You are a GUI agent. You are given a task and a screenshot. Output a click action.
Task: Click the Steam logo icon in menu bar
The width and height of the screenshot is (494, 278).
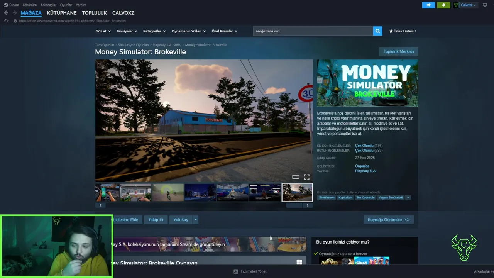click(x=5, y=5)
